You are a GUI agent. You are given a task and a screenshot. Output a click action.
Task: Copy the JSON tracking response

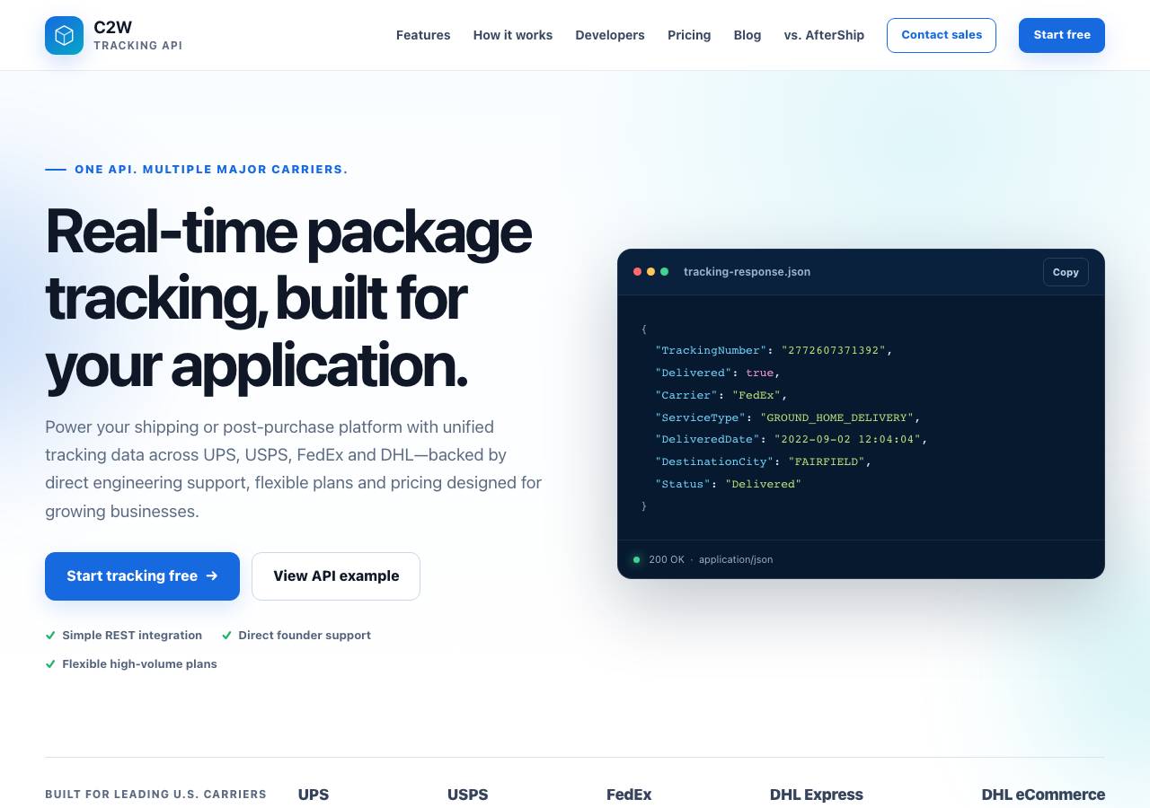pos(1066,272)
